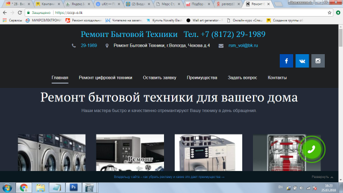Screen dimensions: 343x193
Task: Open the dishwasher thumbnail
Action: 287,152
